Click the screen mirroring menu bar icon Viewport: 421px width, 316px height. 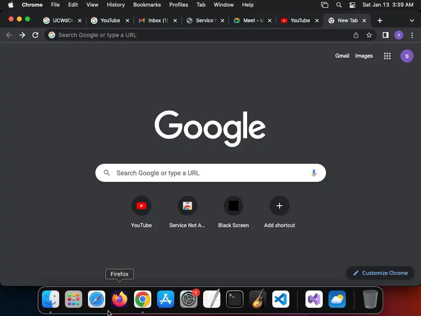[x=325, y=5]
